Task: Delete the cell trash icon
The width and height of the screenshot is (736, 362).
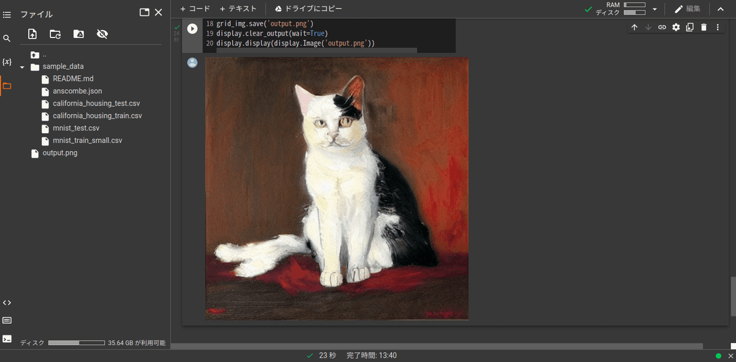Action: [703, 27]
